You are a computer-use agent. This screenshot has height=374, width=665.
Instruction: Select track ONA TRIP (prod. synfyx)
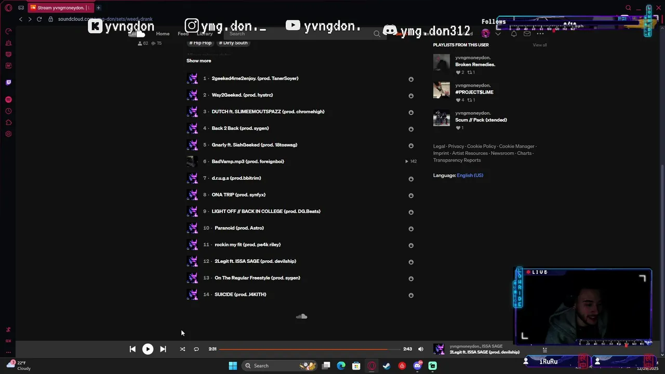point(238,195)
